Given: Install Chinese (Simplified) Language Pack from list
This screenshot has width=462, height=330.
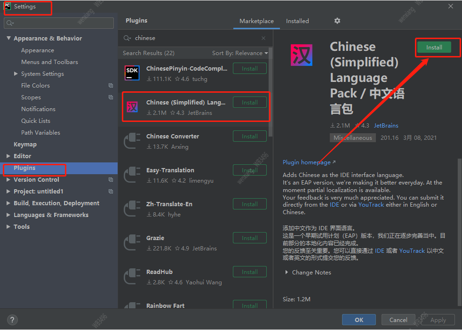Looking at the screenshot, I should pyautogui.click(x=249, y=102).
